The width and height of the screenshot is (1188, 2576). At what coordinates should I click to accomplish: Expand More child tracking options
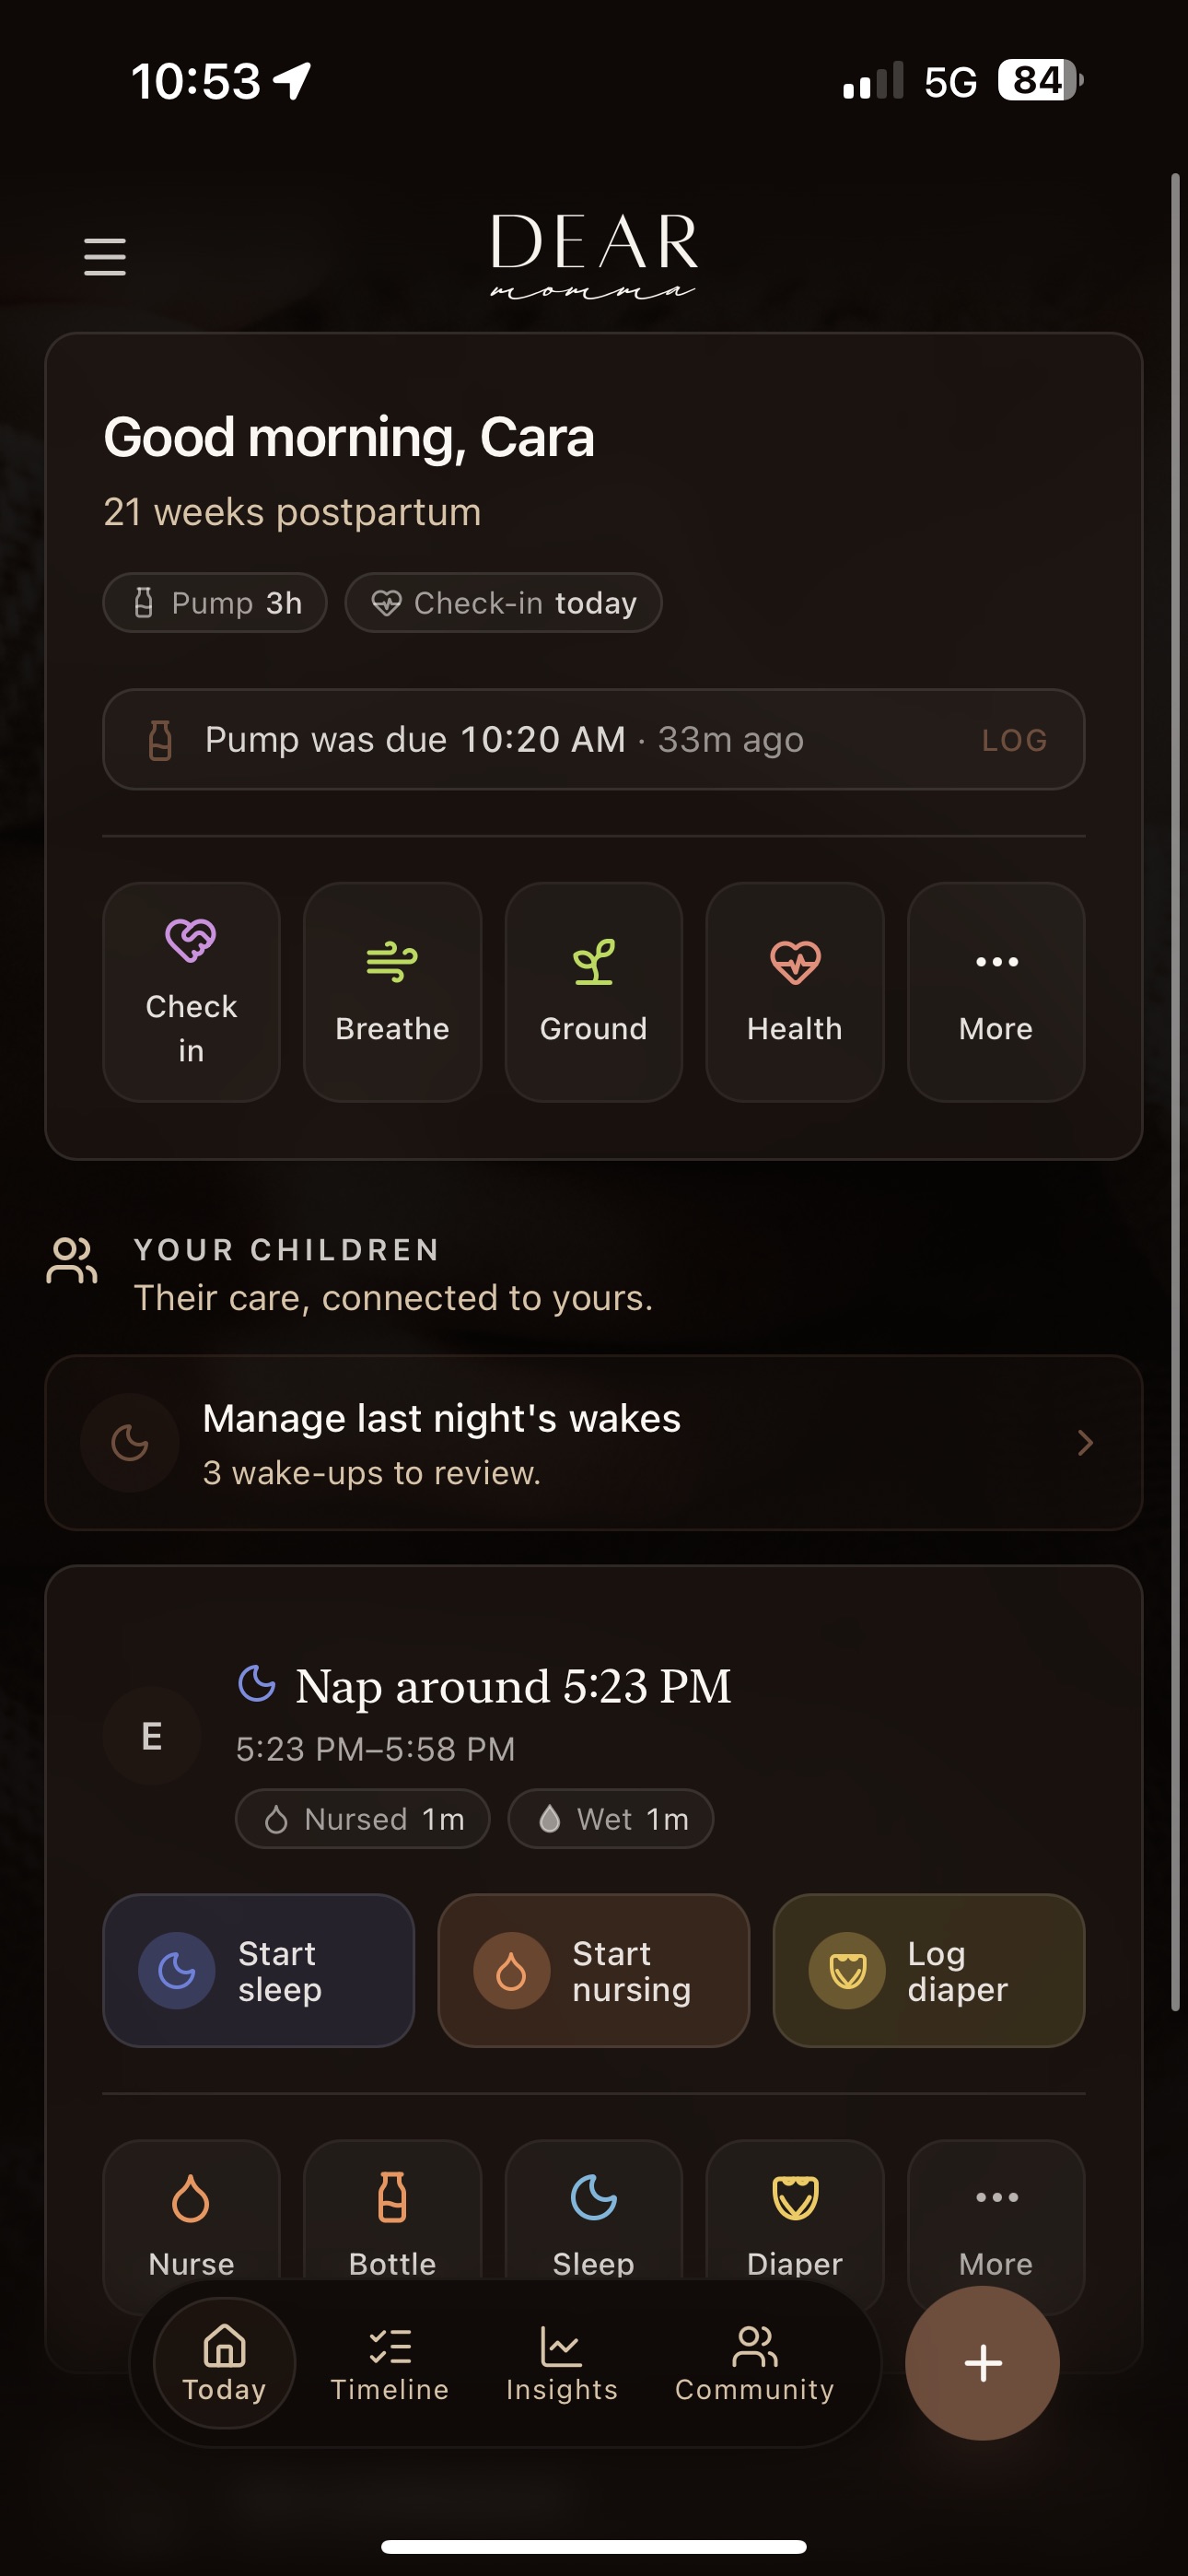click(995, 2225)
